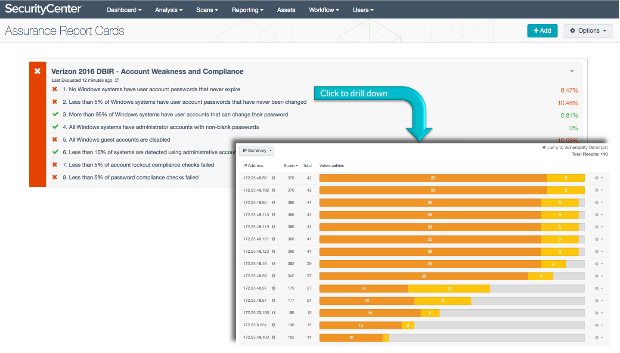Click info icon next to 172.26.23.135
The image size is (620, 353).
coord(273,313)
